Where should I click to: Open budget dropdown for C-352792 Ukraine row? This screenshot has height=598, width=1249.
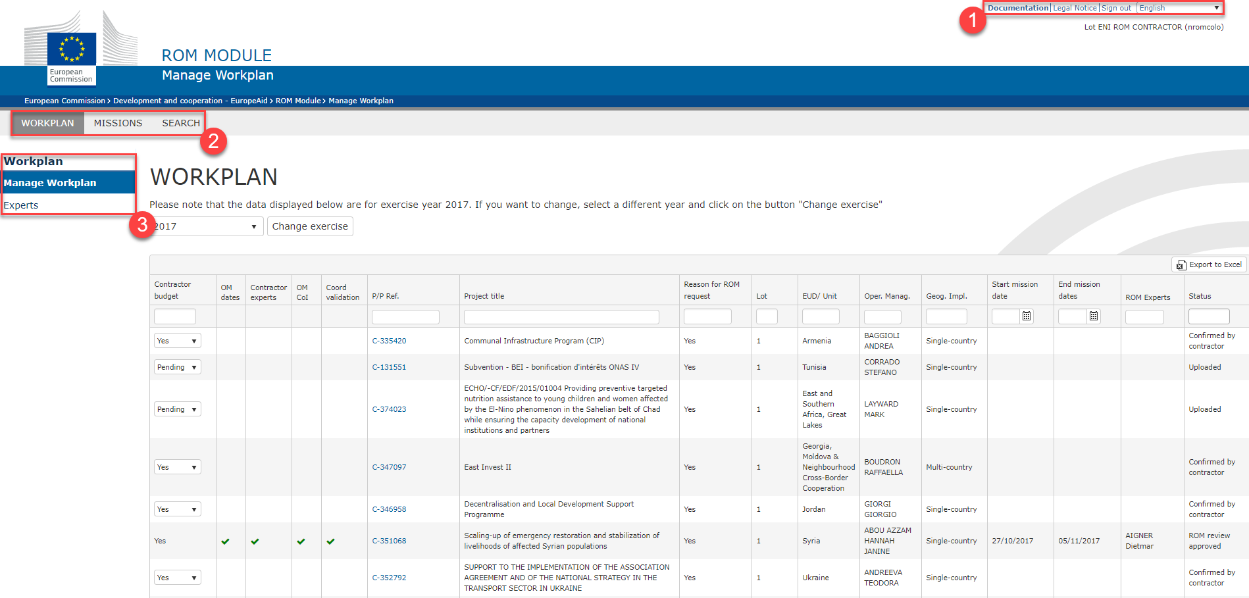[178, 578]
